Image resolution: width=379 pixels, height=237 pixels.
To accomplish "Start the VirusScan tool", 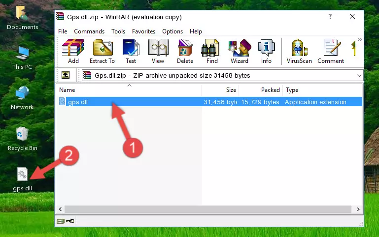I will (x=299, y=51).
